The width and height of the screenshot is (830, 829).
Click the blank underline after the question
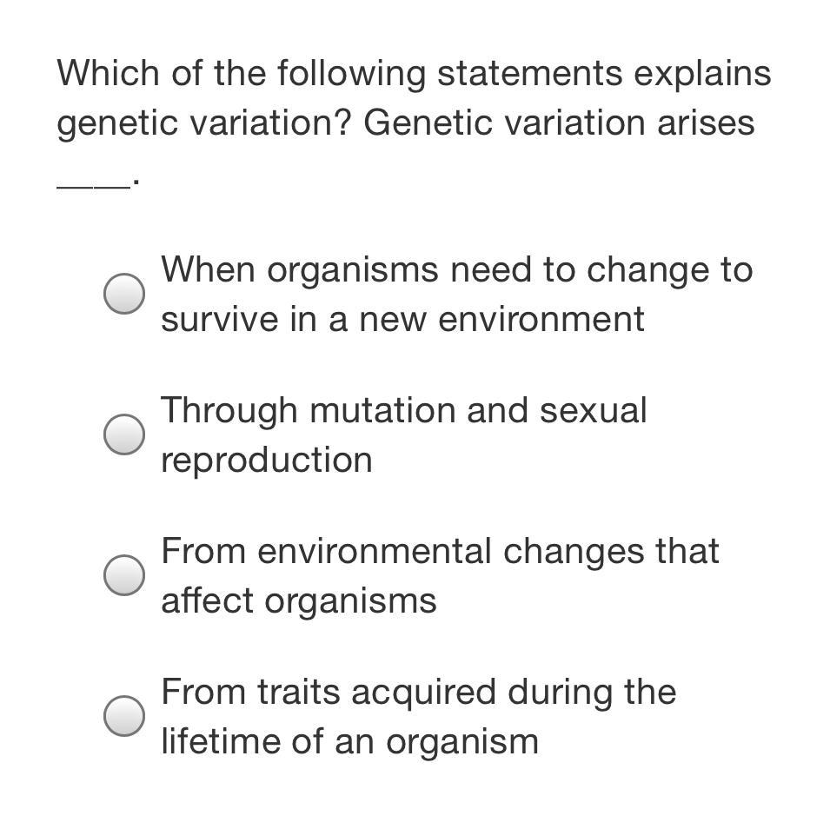94,186
